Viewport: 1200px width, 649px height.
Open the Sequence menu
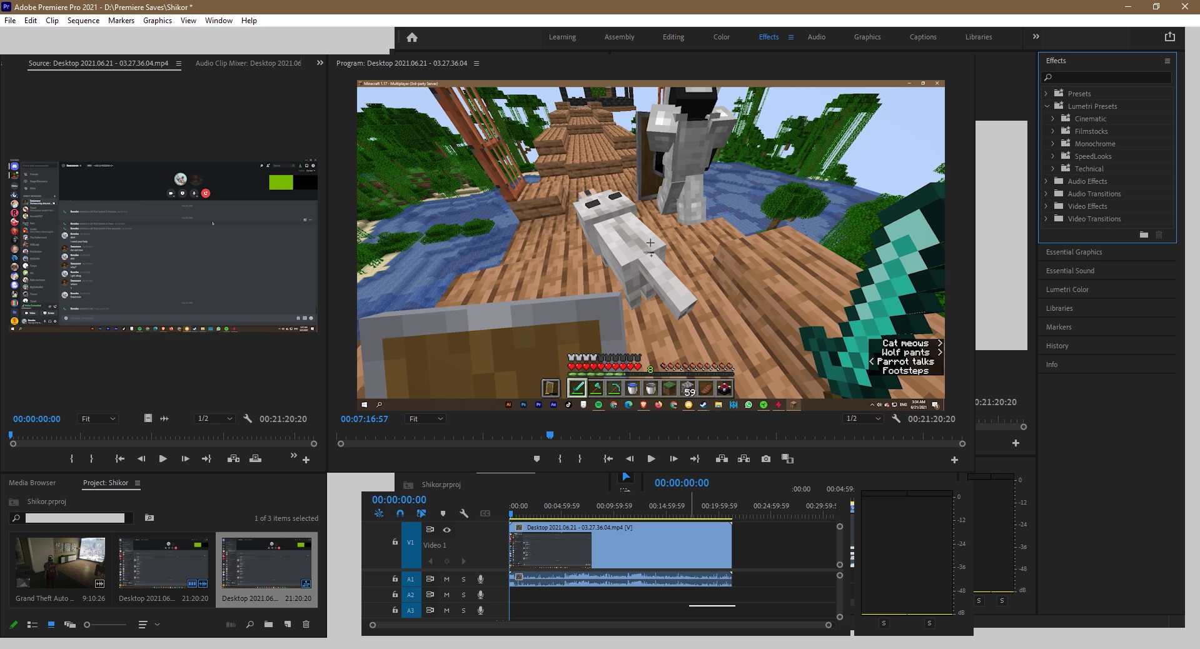click(83, 21)
